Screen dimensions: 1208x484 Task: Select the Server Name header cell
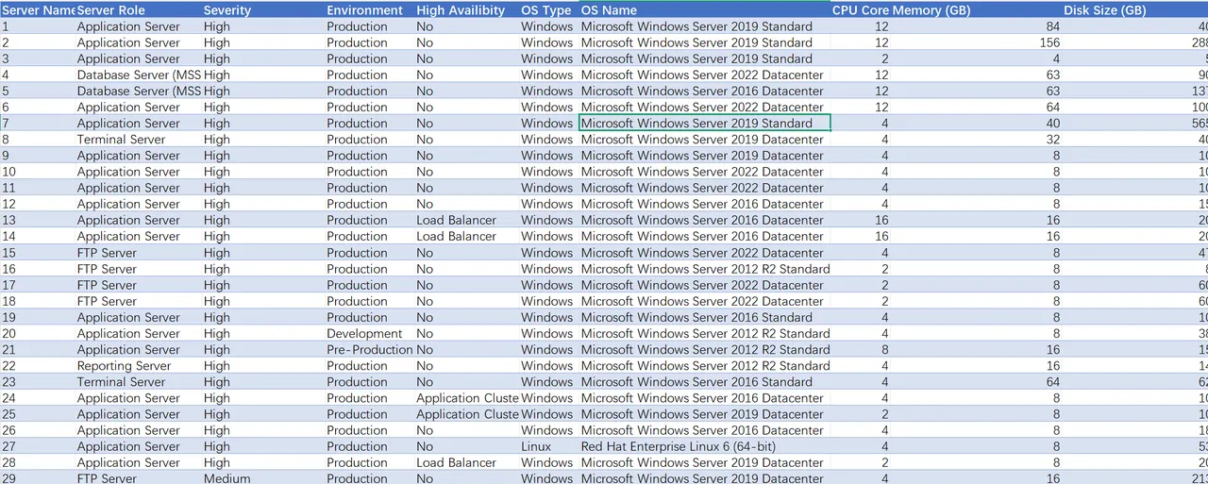[x=38, y=10]
